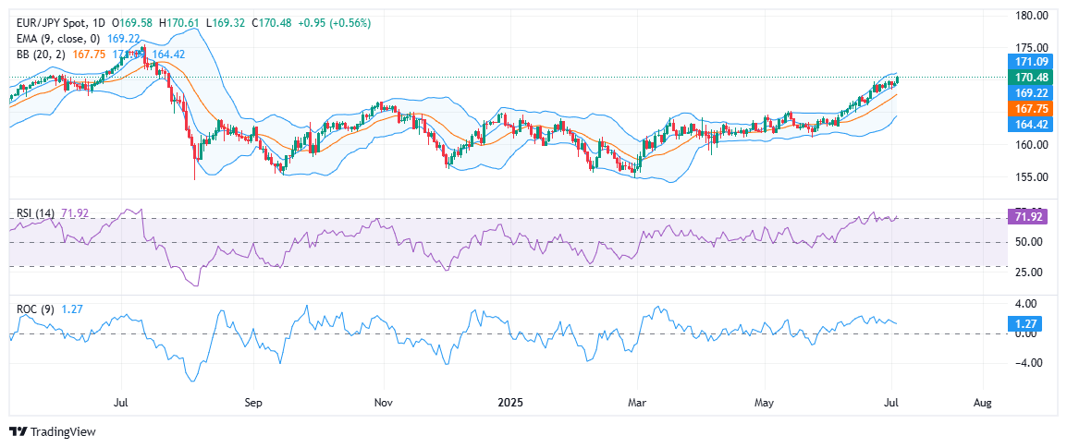Click the 50.00 midline value on RSI axis

(x=1030, y=242)
